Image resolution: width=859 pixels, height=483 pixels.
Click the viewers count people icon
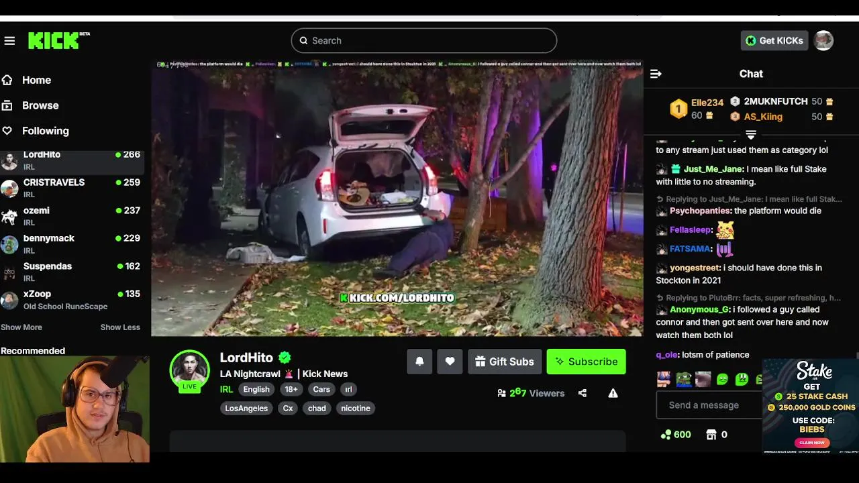501,393
